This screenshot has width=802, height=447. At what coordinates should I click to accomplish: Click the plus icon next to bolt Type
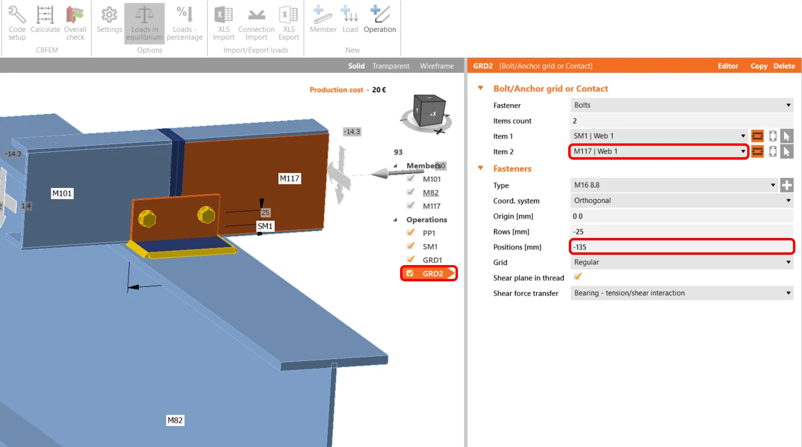(786, 186)
